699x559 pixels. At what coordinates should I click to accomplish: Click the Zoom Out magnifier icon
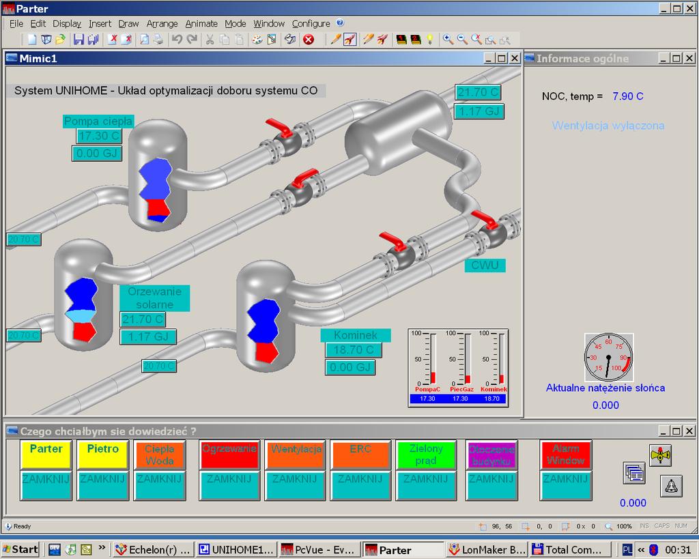[462, 40]
